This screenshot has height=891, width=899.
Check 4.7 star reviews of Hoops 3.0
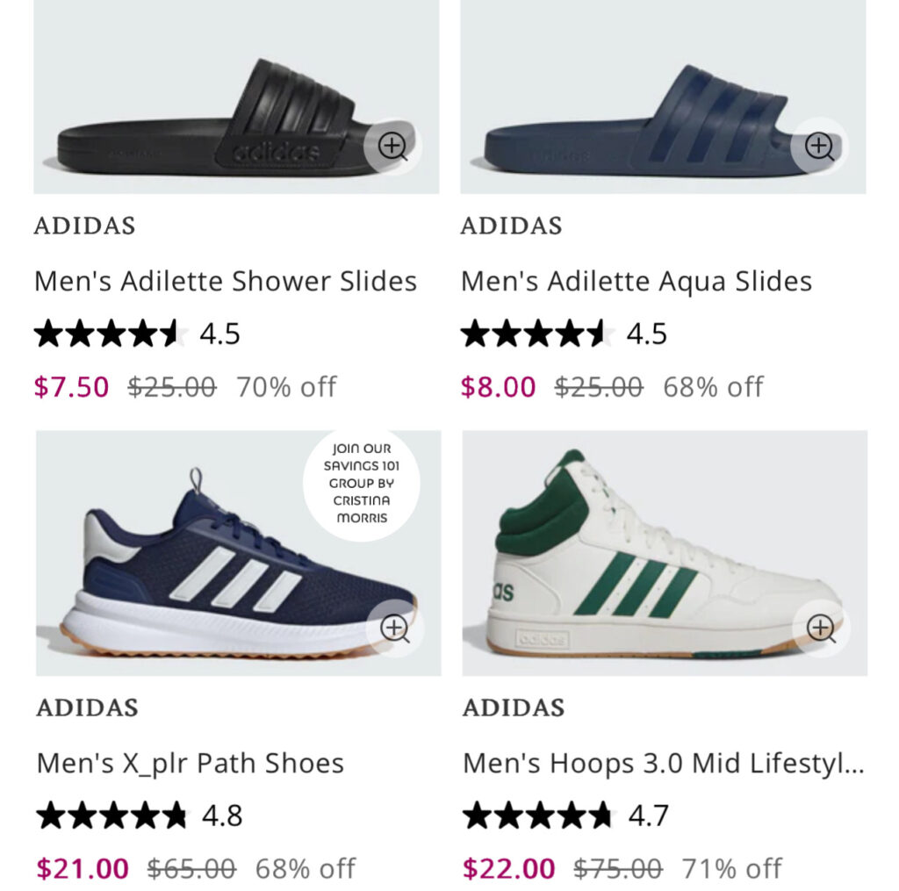[x=566, y=816]
